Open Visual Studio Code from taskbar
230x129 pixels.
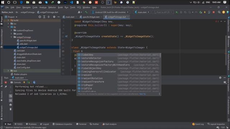click(72, 3)
